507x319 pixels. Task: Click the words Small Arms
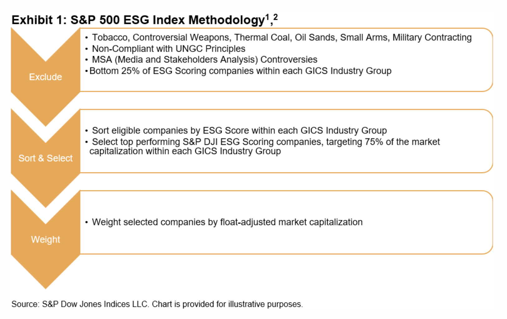coord(364,37)
